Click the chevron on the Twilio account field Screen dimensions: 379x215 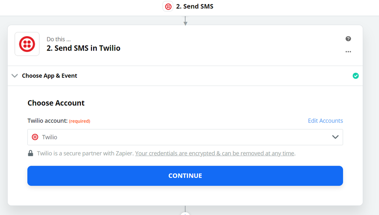click(335, 136)
